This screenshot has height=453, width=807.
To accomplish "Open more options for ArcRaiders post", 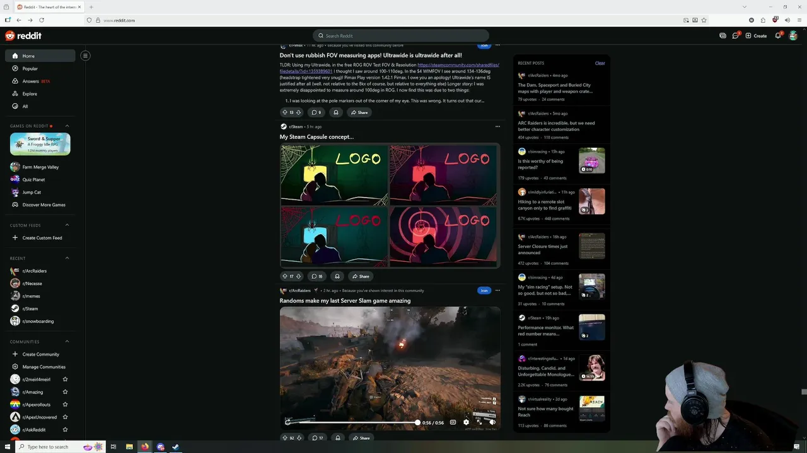I will click(497, 291).
